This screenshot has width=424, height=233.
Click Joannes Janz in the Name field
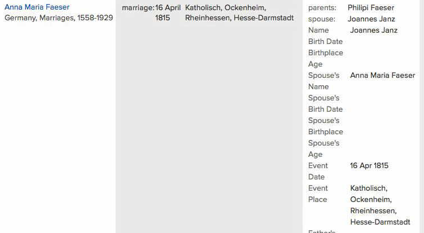(373, 30)
